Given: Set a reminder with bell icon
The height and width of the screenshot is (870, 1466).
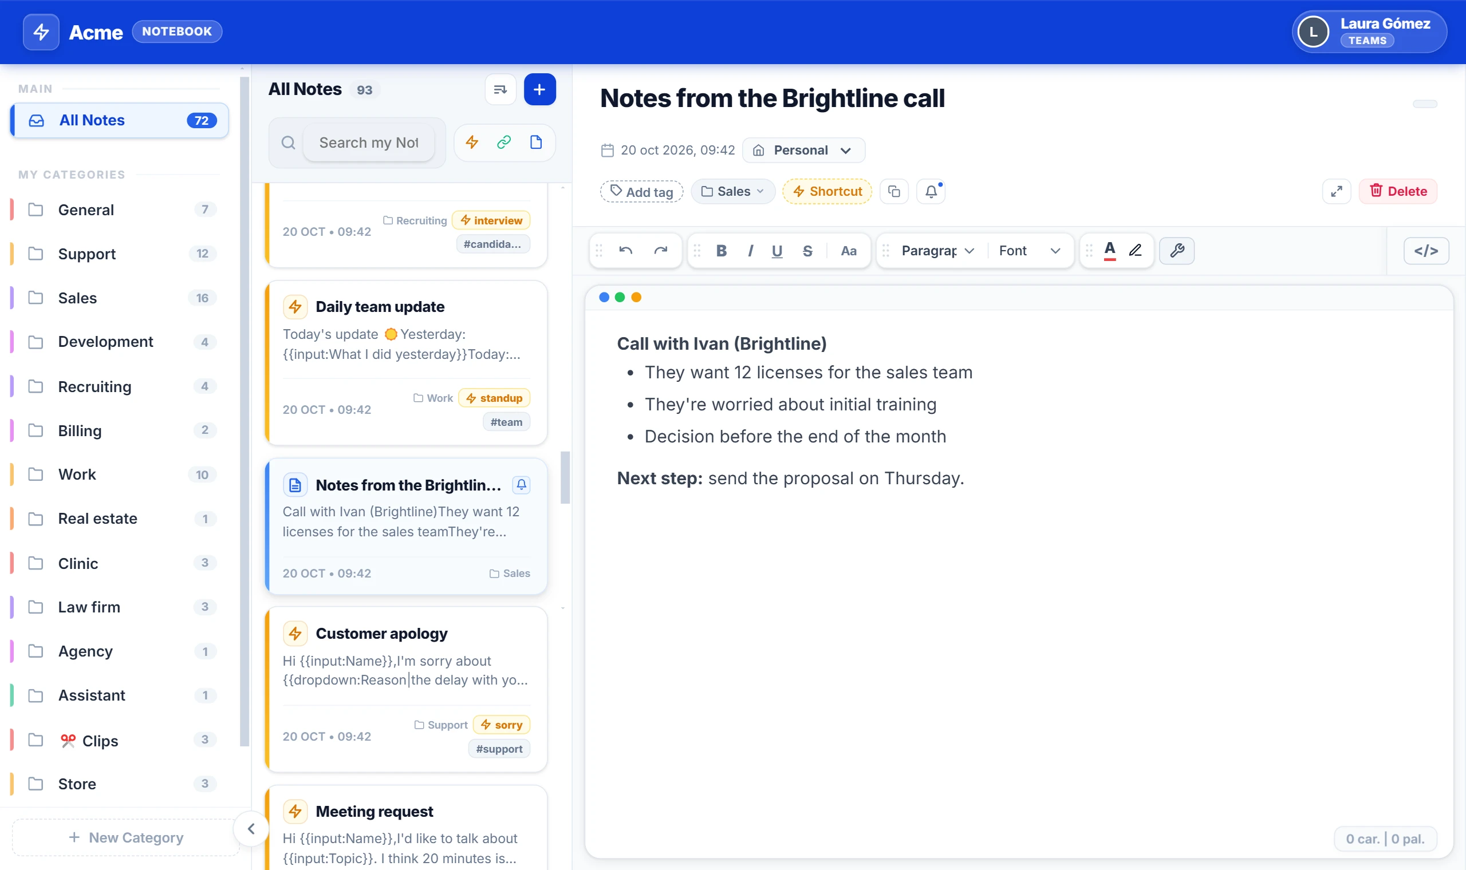Looking at the screenshot, I should 931,191.
